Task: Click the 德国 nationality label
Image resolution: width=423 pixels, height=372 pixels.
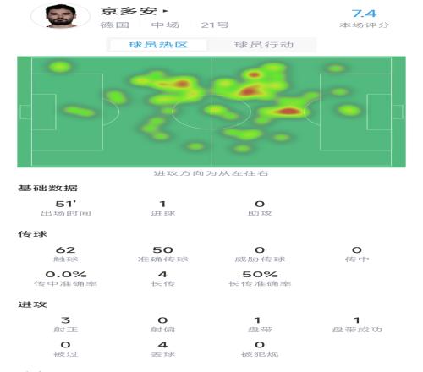Action: tap(115, 25)
